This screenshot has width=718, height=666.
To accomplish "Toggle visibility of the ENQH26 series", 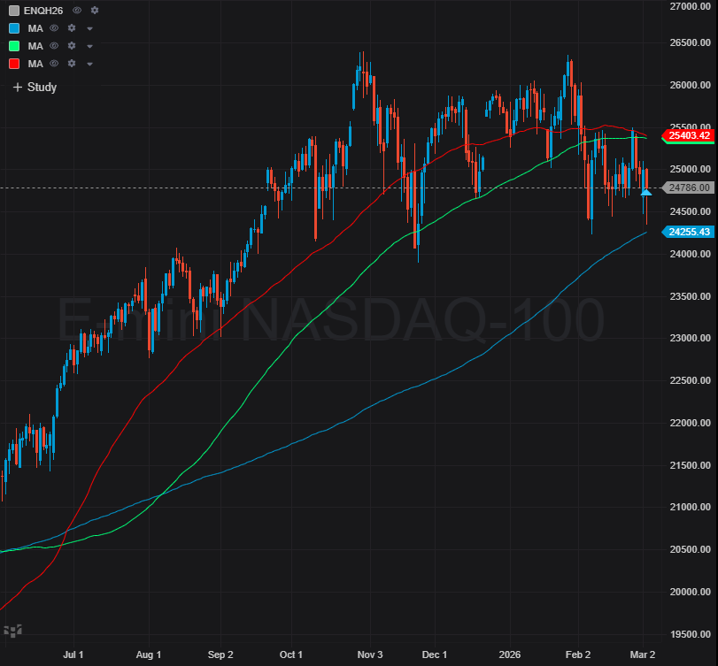I will pyautogui.click(x=77, y=11).
